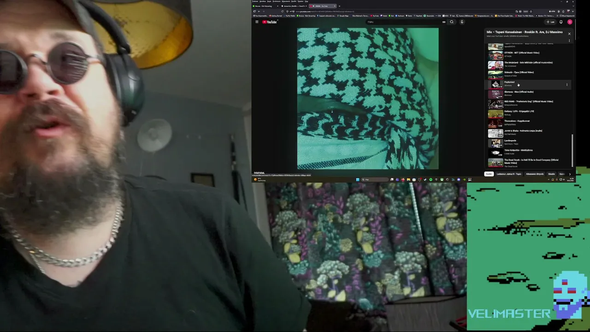590x332 pixels.
Task: Open the Google Maps bookmark
Action: pos(343,16)
